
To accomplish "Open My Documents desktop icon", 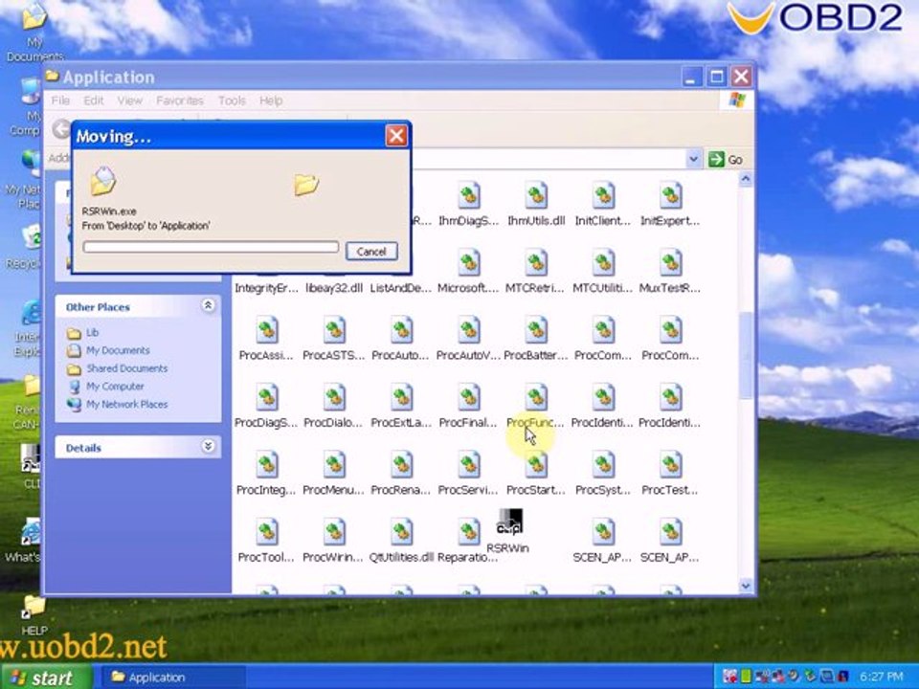I will coord(34,16).
